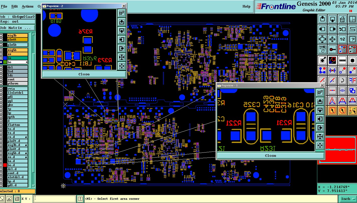357x203 pixels.
Task: Click the red board overview thumbnail
Action: 337,150
